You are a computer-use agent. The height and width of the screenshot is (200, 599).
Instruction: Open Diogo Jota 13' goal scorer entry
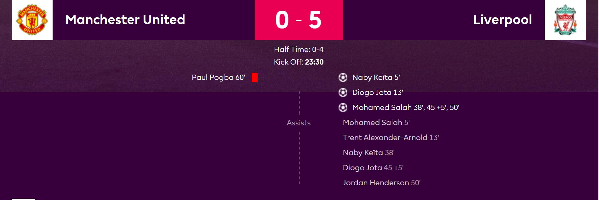pyautogui.click(x=378, y=92)
